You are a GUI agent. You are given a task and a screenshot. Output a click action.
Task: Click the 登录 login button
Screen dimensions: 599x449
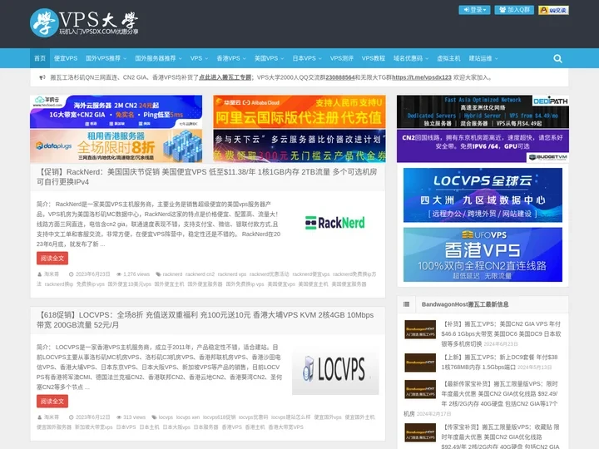coord(474,10)
